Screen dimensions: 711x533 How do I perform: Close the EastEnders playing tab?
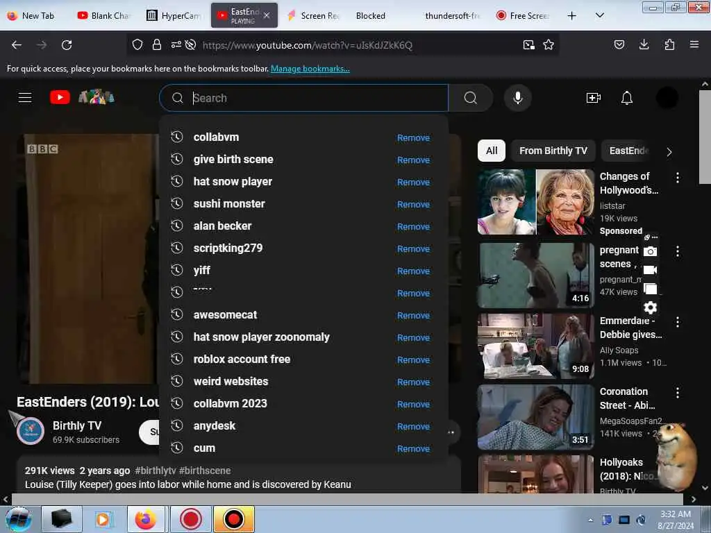267,16
